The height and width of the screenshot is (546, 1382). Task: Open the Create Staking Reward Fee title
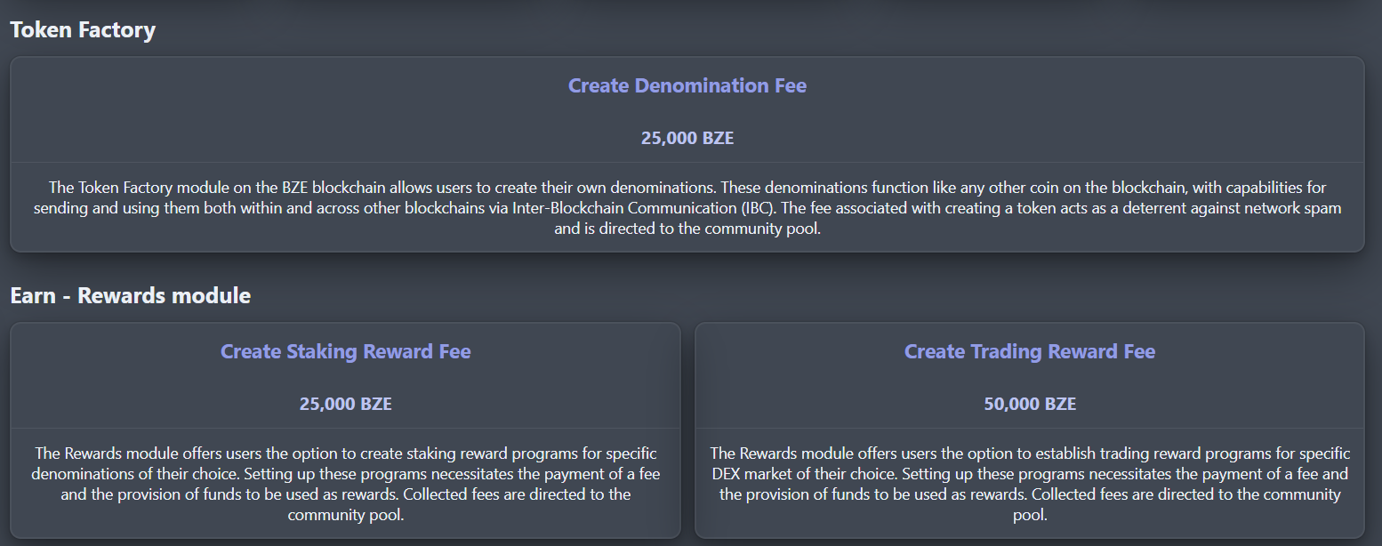pos(345,352)
